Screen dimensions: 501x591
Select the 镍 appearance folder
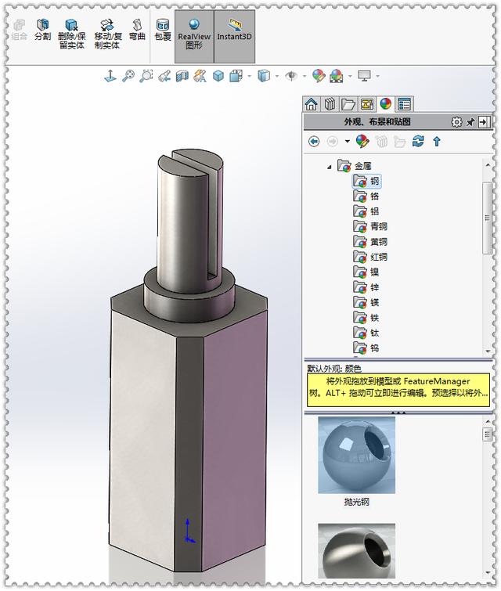pos(366,272)
